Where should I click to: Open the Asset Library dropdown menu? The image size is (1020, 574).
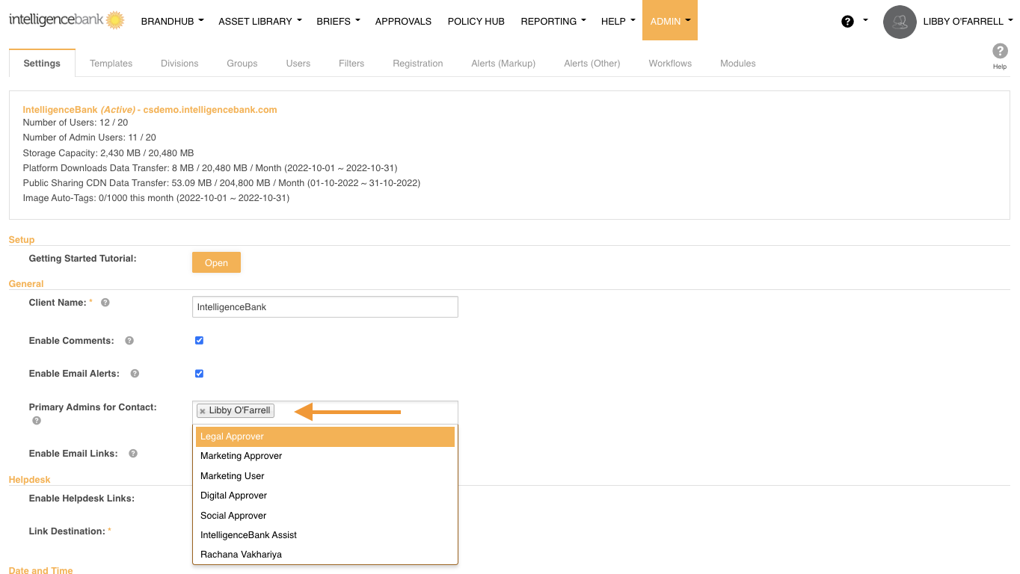click(x=259, y=21)
